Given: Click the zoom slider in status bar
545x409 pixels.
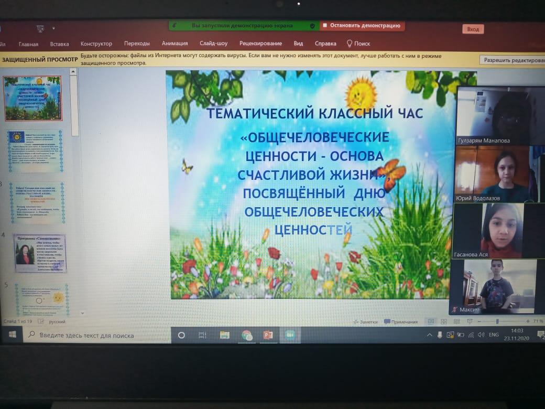Looking at the screenshot, I should click(x=497, y=321).
